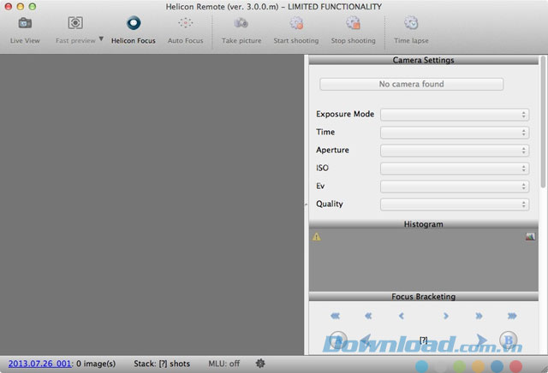The height and width of the screenshot is (373, 548).
Task: Click the Stop shooting icon
Action: (354, 23)
